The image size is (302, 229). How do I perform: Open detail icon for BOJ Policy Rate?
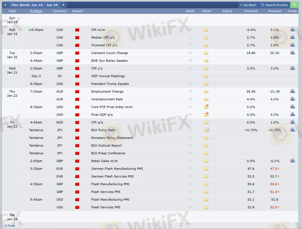(x=206, y=130)
